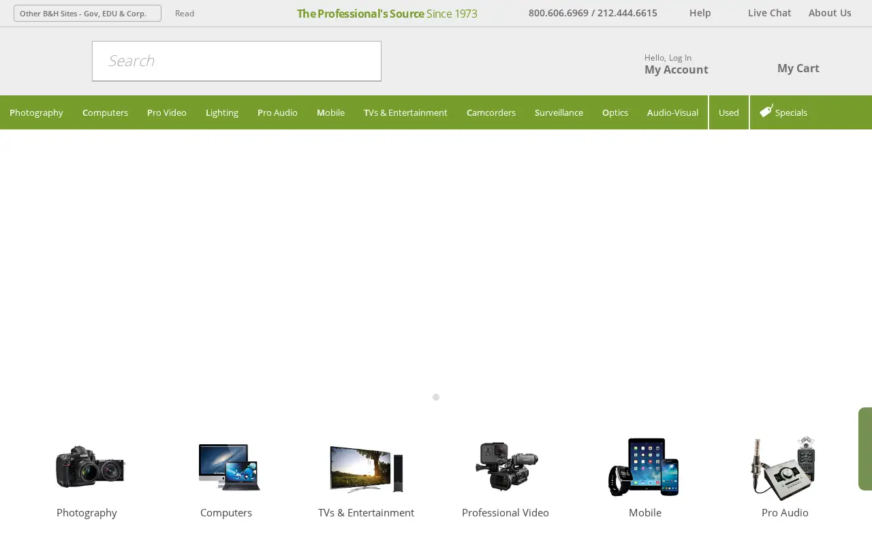Image resolution: width=872 pixels, height=545 pixels.
Task: Open the Surveillance navigation menu
Action: click(x=559, y=112)
